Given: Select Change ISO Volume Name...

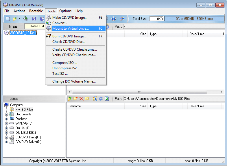Looking at the screenshot, I should pos(76,81).
